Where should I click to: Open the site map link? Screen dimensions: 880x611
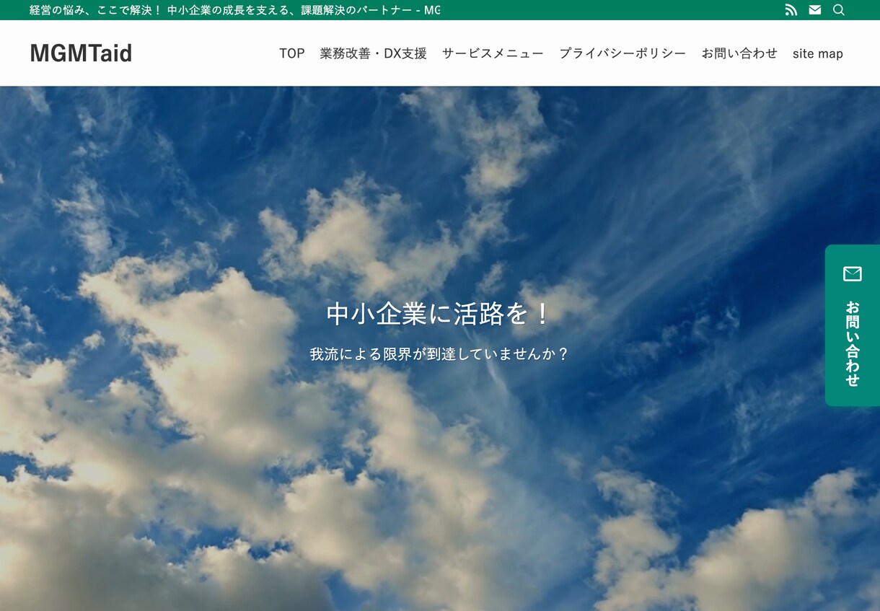click(818, 53)
